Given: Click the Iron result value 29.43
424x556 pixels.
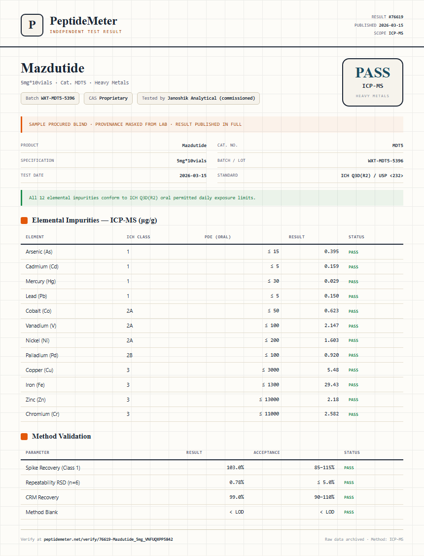Looking at the screenshot, I should click(331, 385).
